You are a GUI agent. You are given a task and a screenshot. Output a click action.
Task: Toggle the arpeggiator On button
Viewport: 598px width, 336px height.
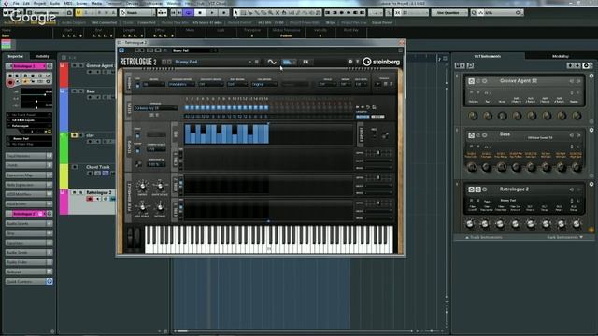[x=137, y=85]
